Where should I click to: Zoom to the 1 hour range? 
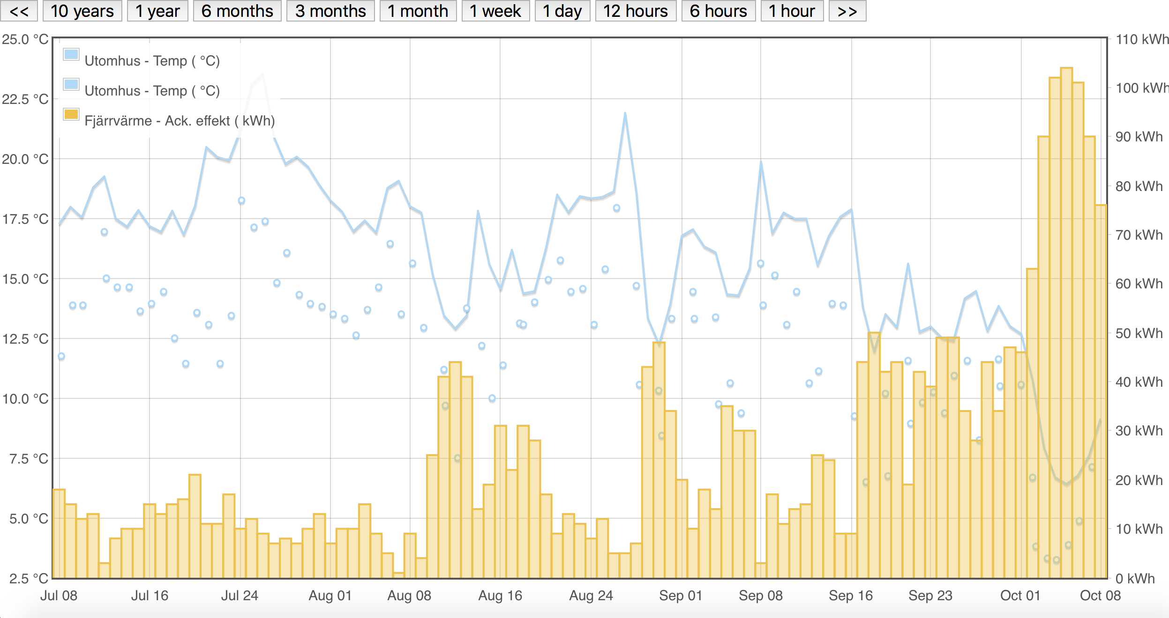(x=792, y=11)
